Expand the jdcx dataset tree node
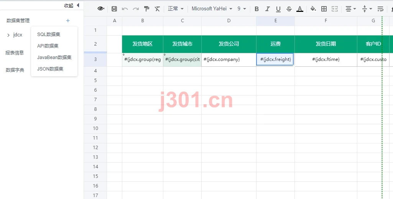393x199 pixels. [8, 35]
